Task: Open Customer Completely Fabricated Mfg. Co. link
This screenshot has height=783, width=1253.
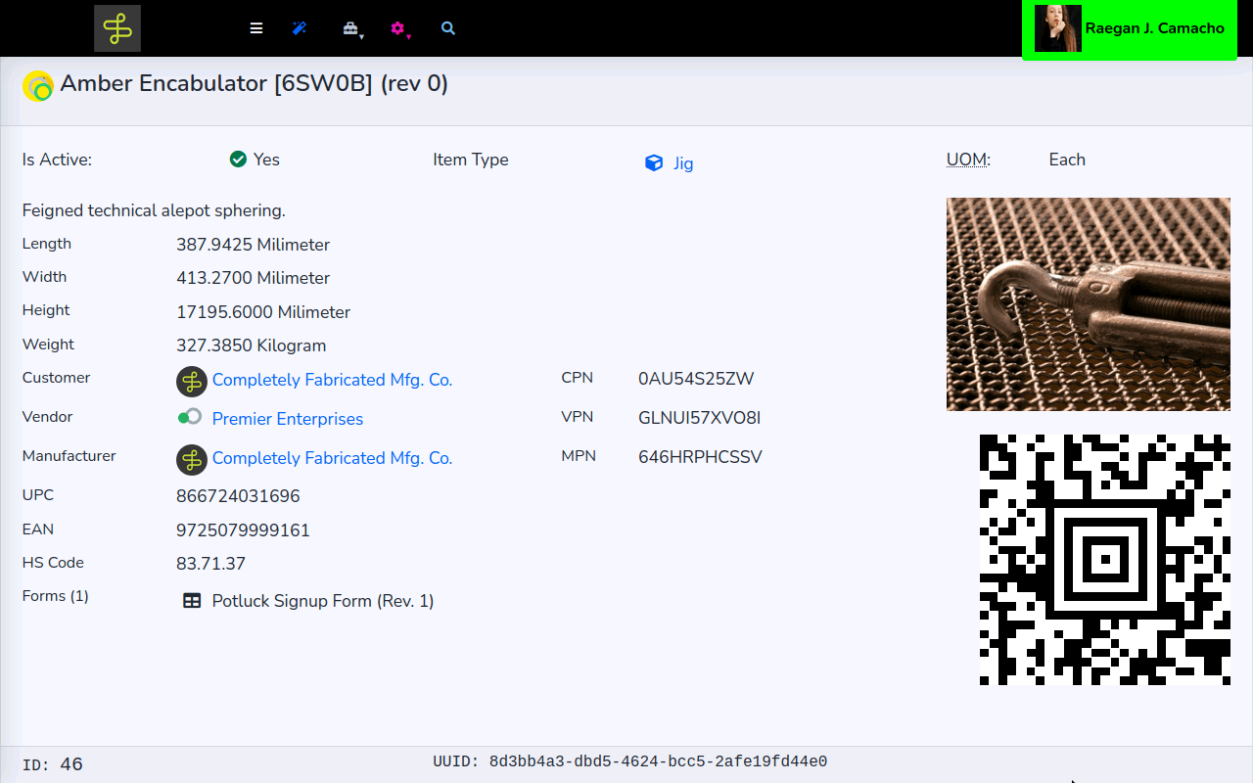Action: coord(332,380)
